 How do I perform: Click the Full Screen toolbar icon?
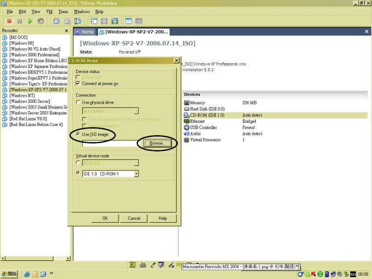point(115,21)
